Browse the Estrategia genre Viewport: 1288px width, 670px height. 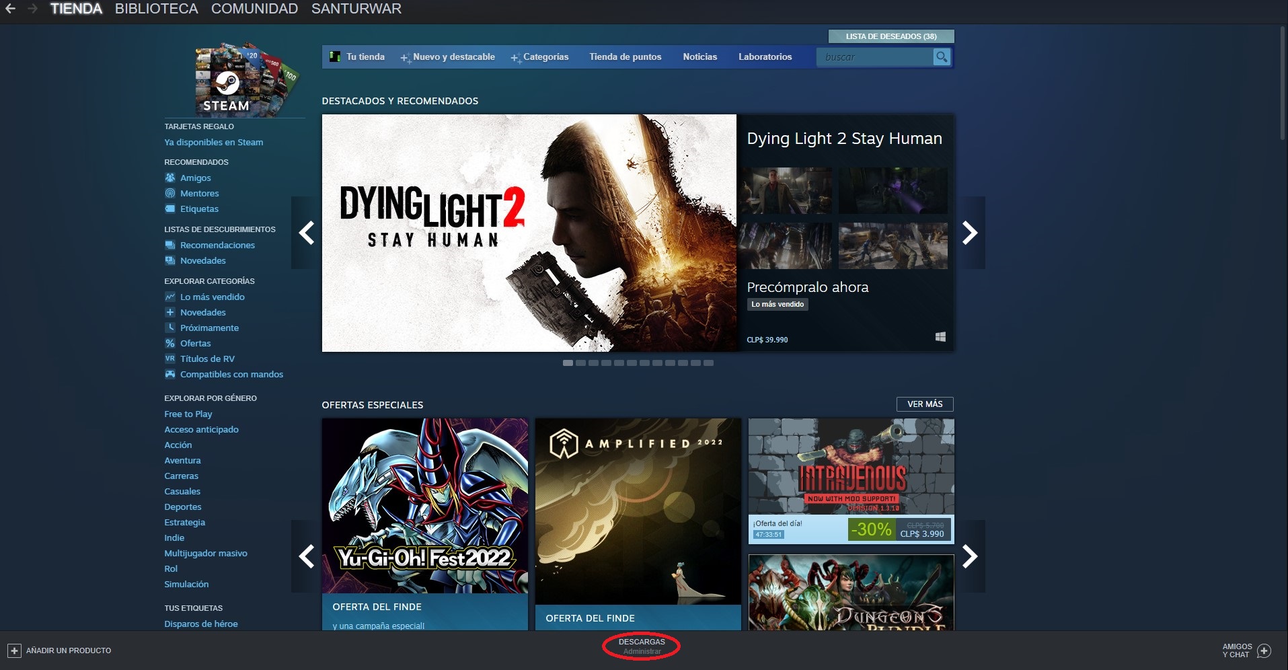[185, 522]
